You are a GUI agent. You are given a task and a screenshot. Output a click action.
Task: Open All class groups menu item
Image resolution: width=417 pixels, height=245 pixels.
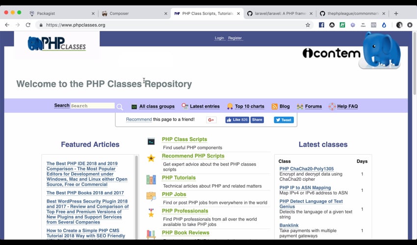(156, 106)
